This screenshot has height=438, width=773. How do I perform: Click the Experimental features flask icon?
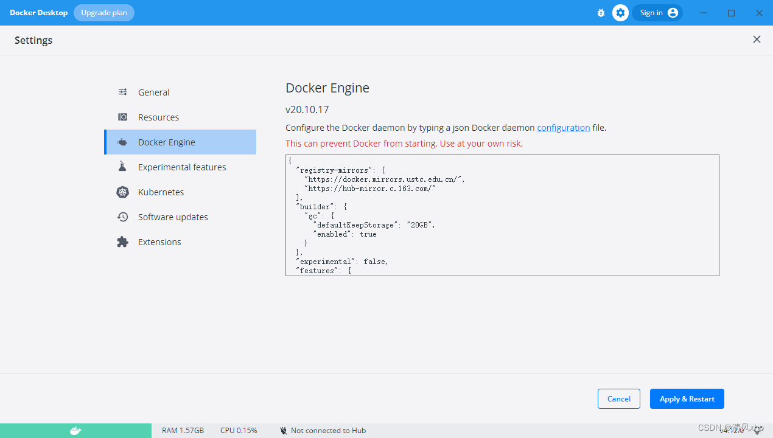tap(122, 167)
